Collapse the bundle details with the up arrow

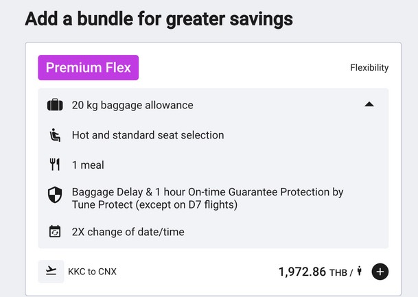(x=369, y=104)
